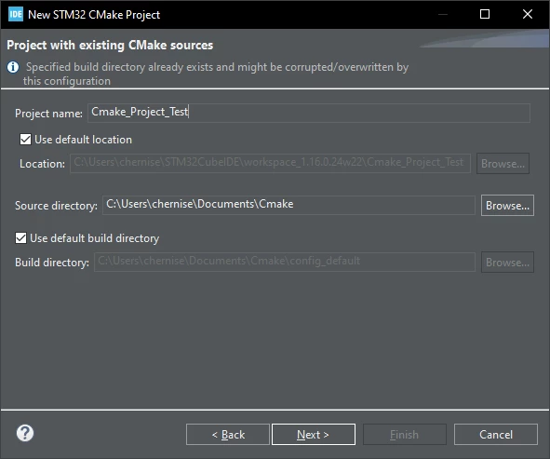Click the disabled Build directory path field
The height and width of the screenshot is (459, 550).
click(x=285, y=262)
